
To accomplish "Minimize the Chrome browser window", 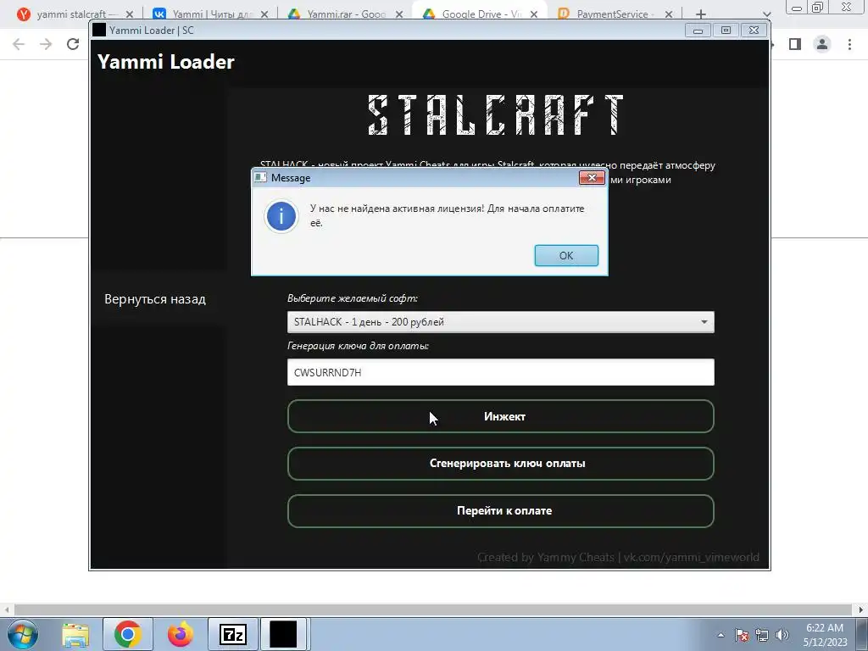I will pos(797,8).
